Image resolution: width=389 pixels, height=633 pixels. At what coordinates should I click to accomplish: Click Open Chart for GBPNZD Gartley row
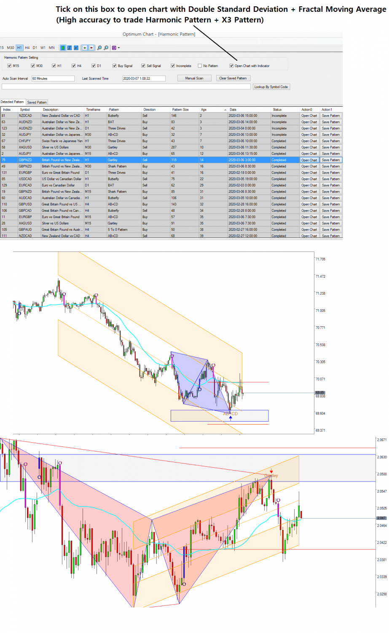(309, 160)
